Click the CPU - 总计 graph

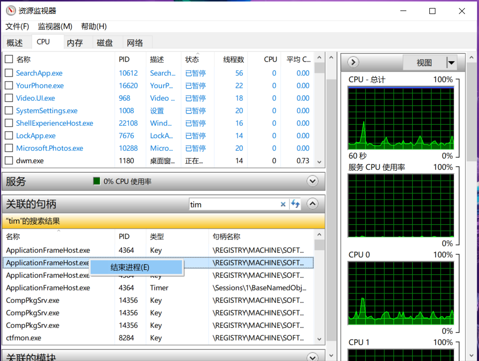pyautogui.click(x=401, y=118)
